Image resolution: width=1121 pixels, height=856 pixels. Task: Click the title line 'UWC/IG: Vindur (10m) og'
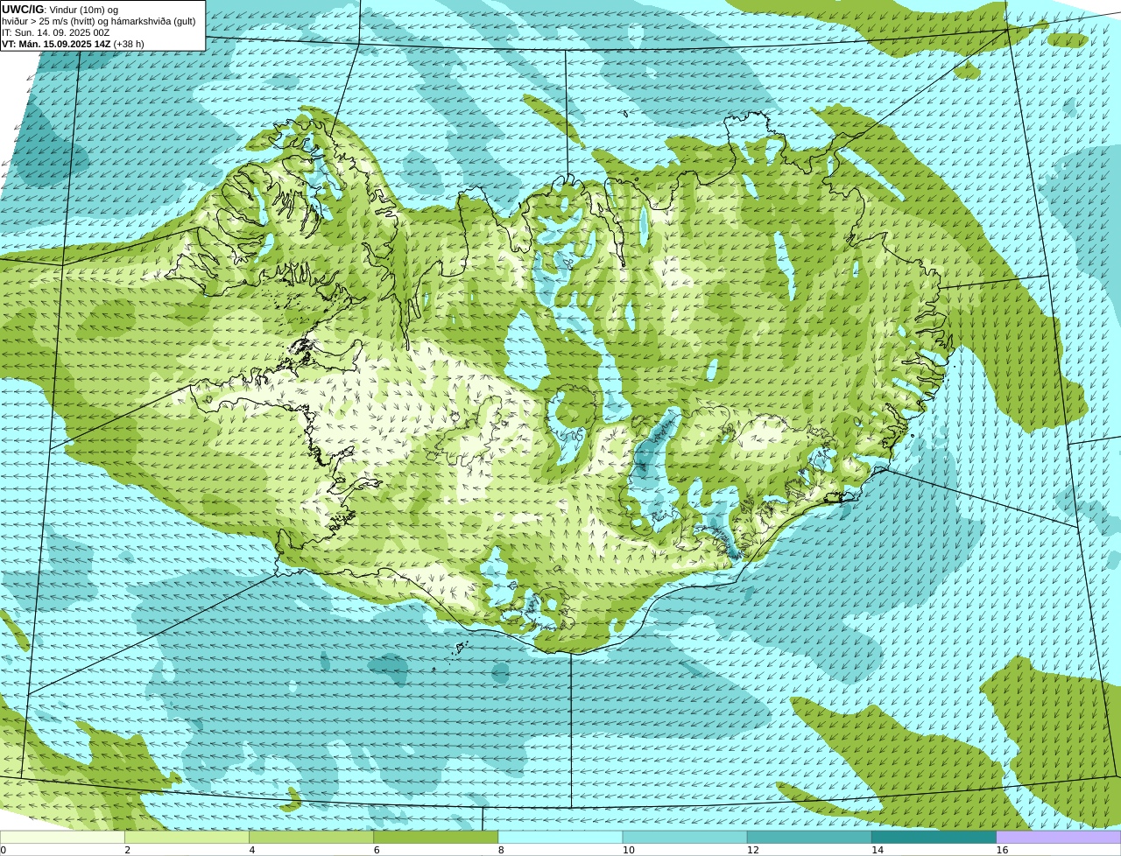[x=60, y=9]
